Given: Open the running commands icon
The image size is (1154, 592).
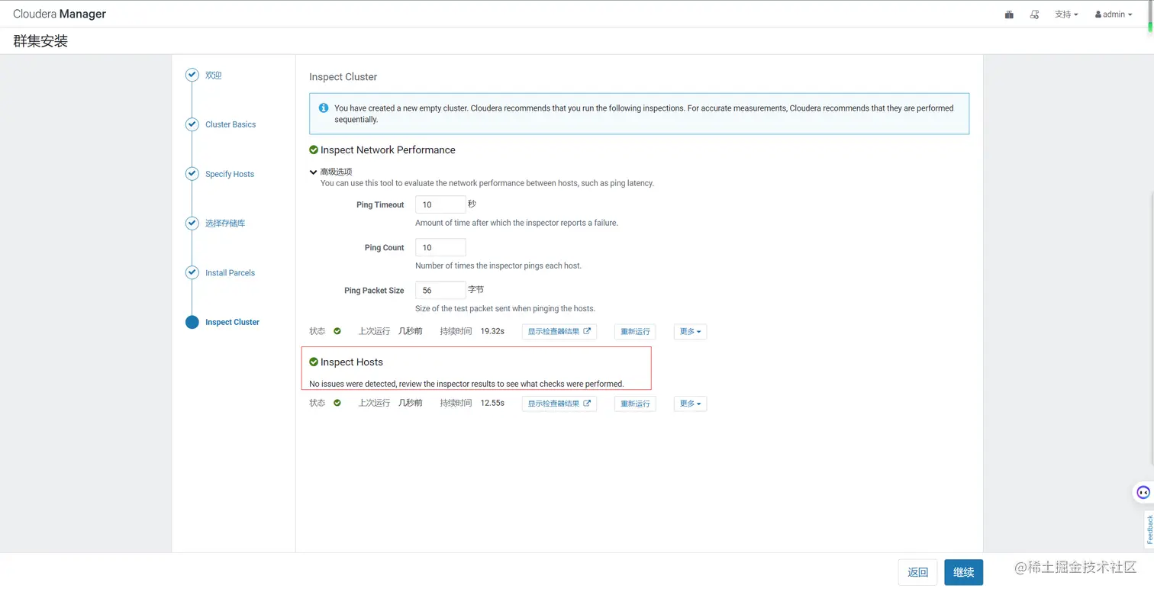Looking at the screenshot, I should pos(1035,14).
